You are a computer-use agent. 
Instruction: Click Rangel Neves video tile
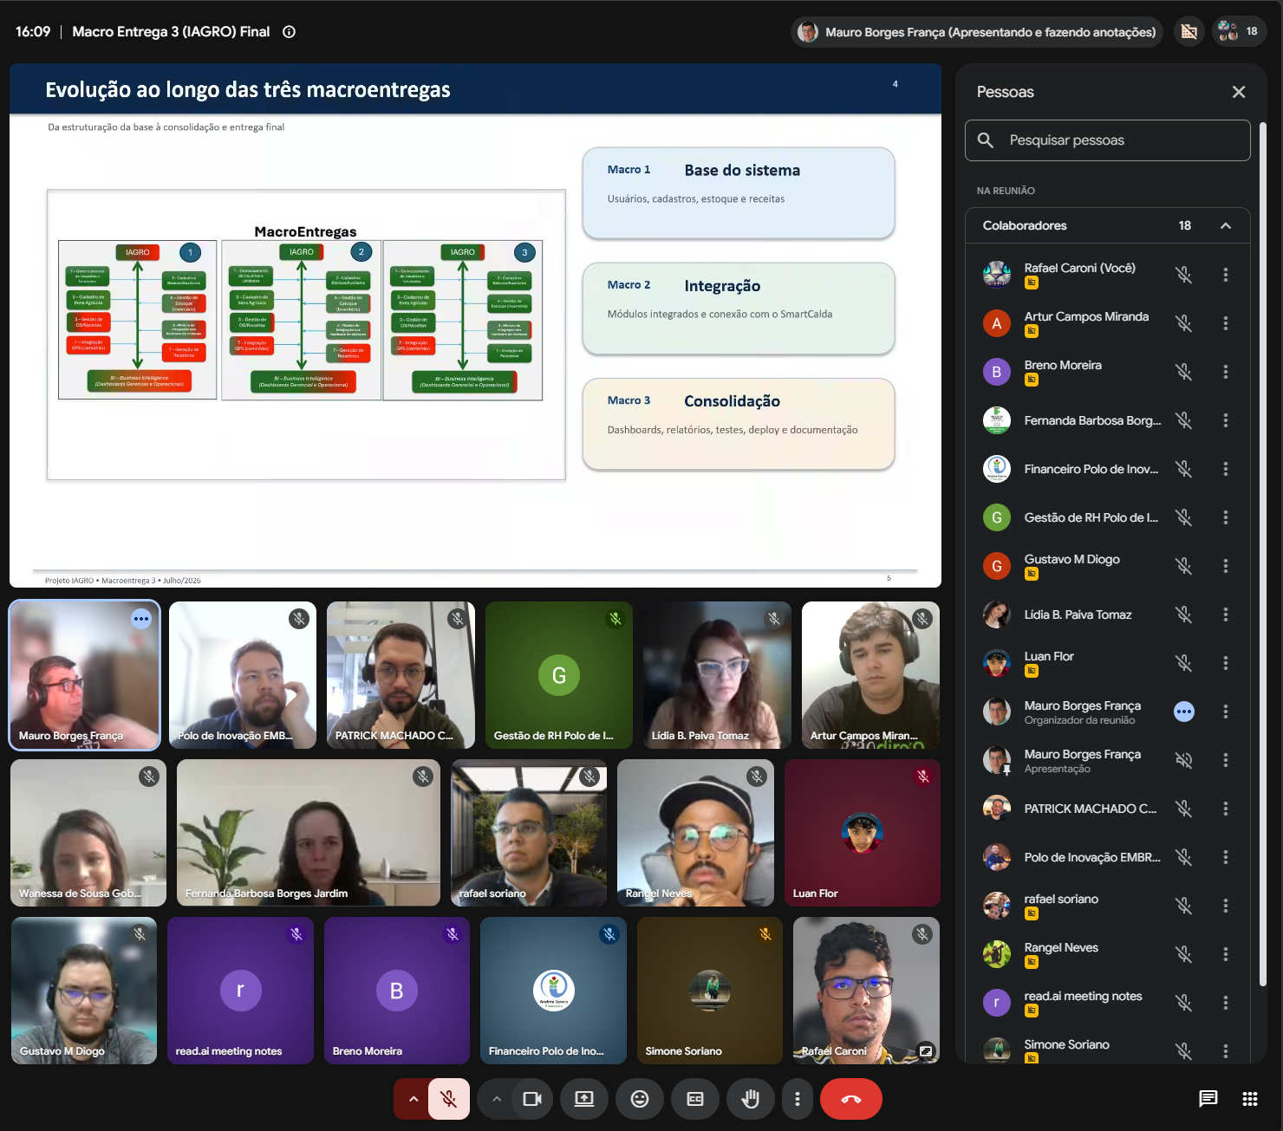(x=695, y=833)
